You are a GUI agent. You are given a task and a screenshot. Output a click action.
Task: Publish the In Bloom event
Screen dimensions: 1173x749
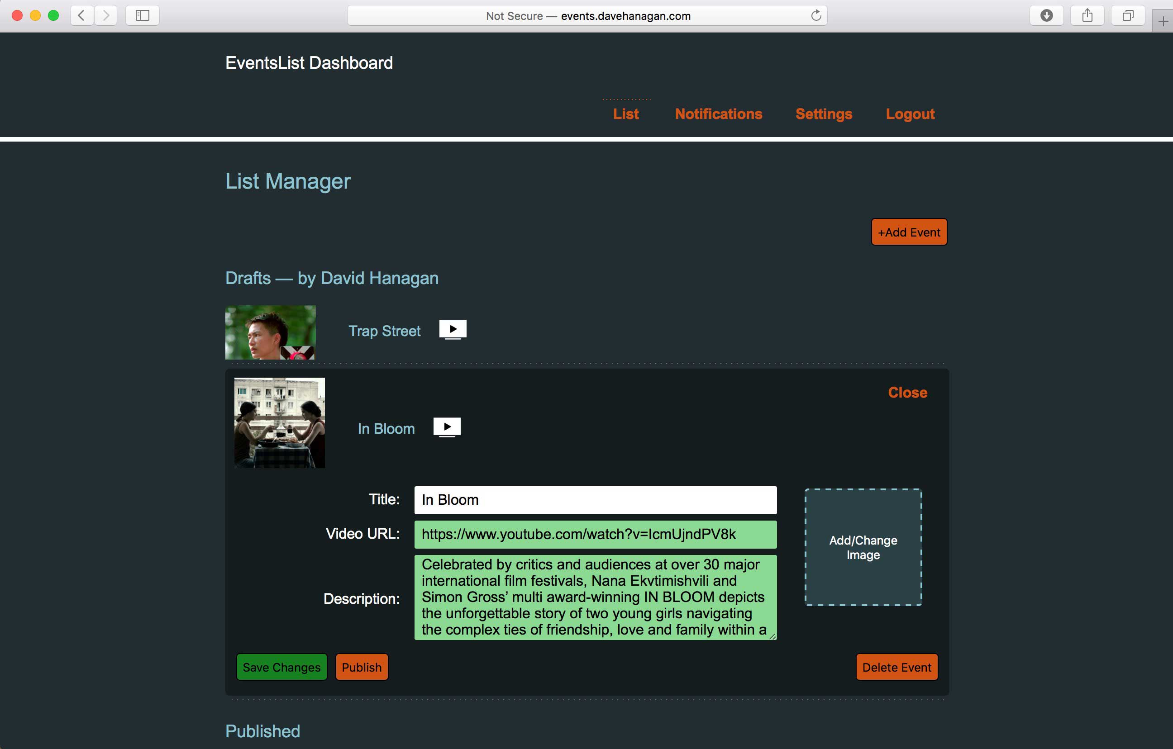pos(362,667)
